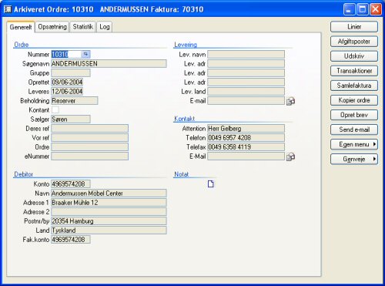Click Opret brev button
This screenshot has height=286, width=385.
354,115
